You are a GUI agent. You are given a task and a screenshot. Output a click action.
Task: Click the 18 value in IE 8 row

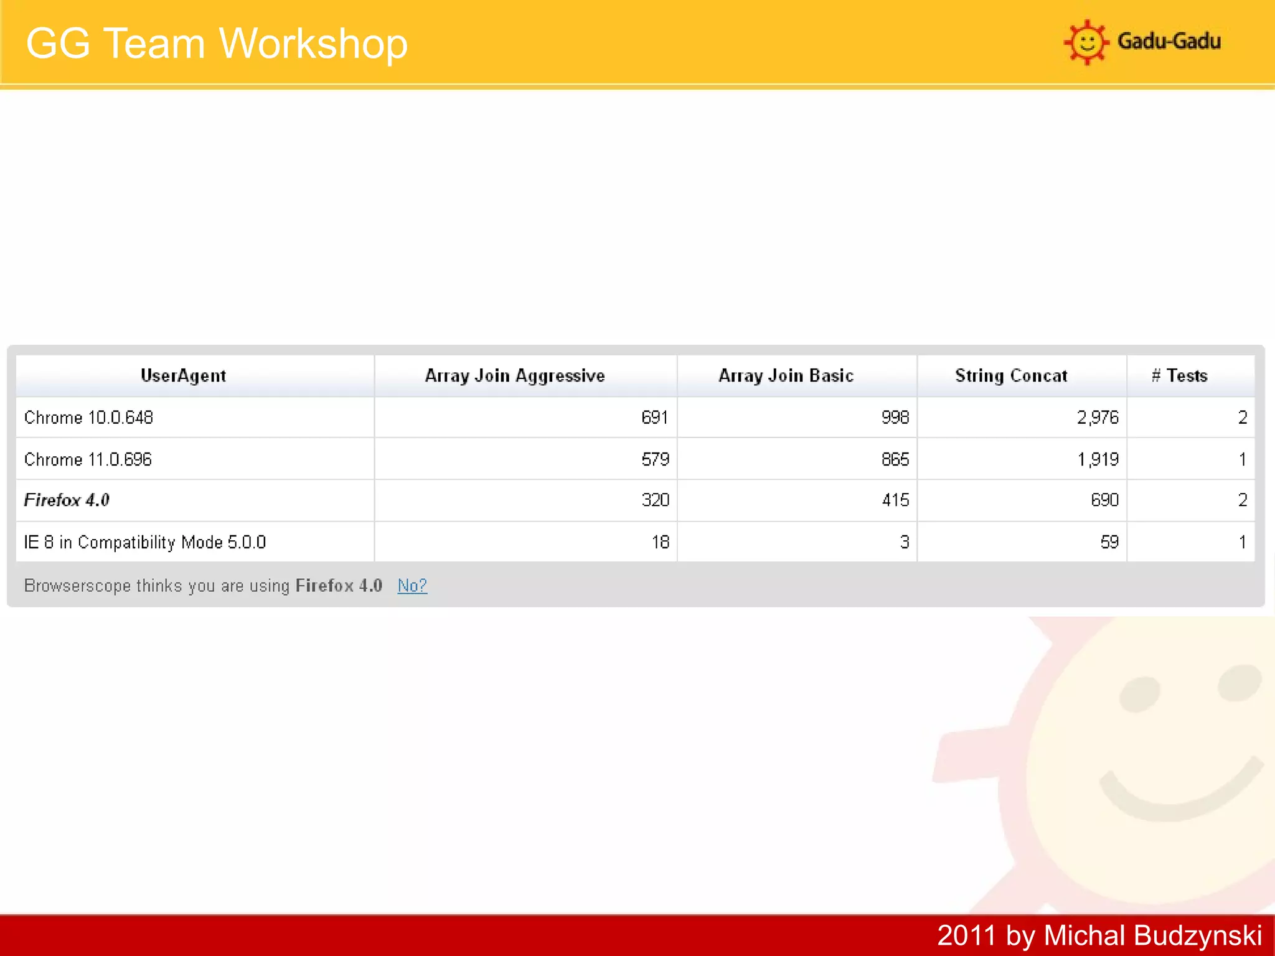click(x=661, y=542)
